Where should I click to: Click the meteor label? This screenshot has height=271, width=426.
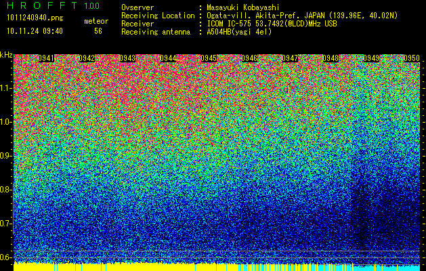[x=96, y=21]
